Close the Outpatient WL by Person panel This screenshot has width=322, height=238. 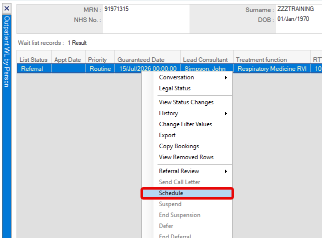coord(7,8)
